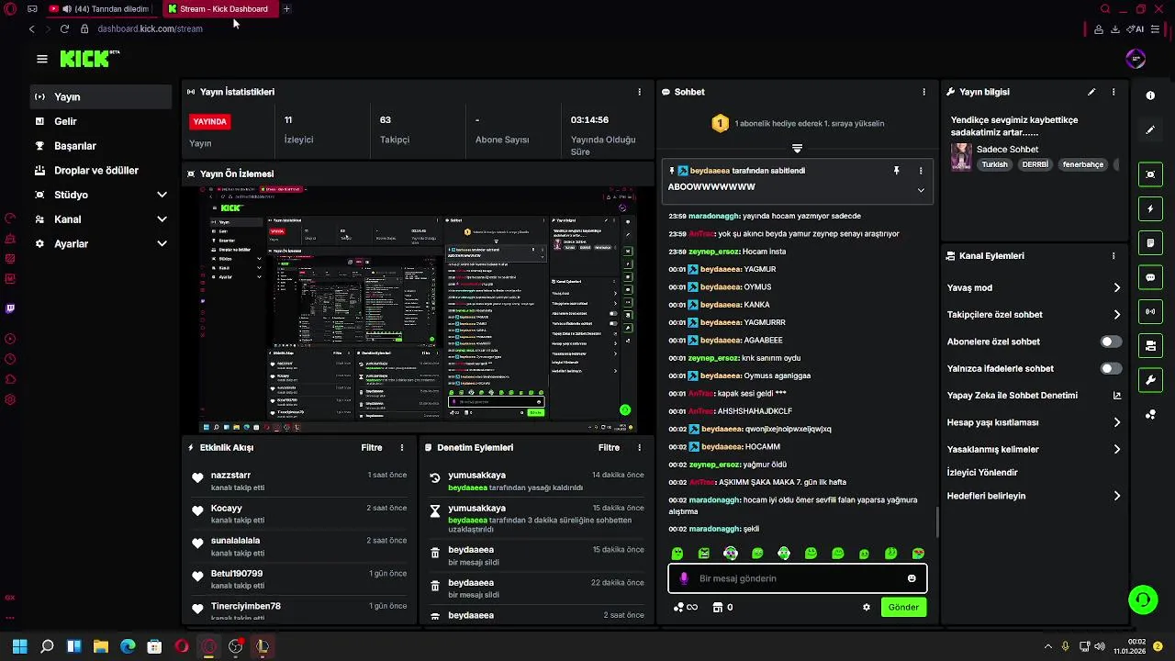Viewport: 1175px width, 661px height.
Task: Click the green headset support button
Action: coord(1143,599)
